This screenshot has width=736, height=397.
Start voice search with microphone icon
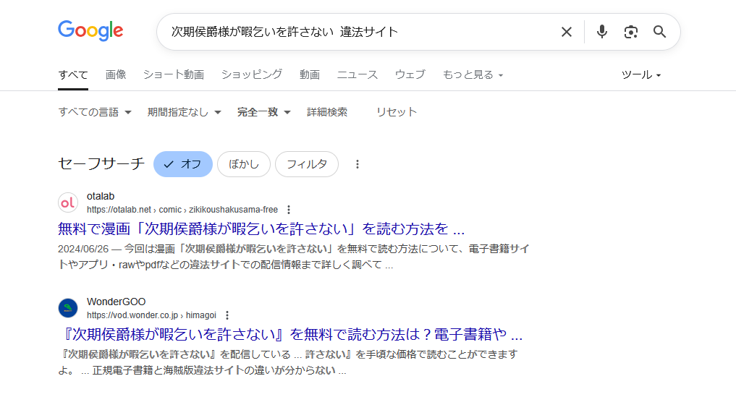pos(602,32)
